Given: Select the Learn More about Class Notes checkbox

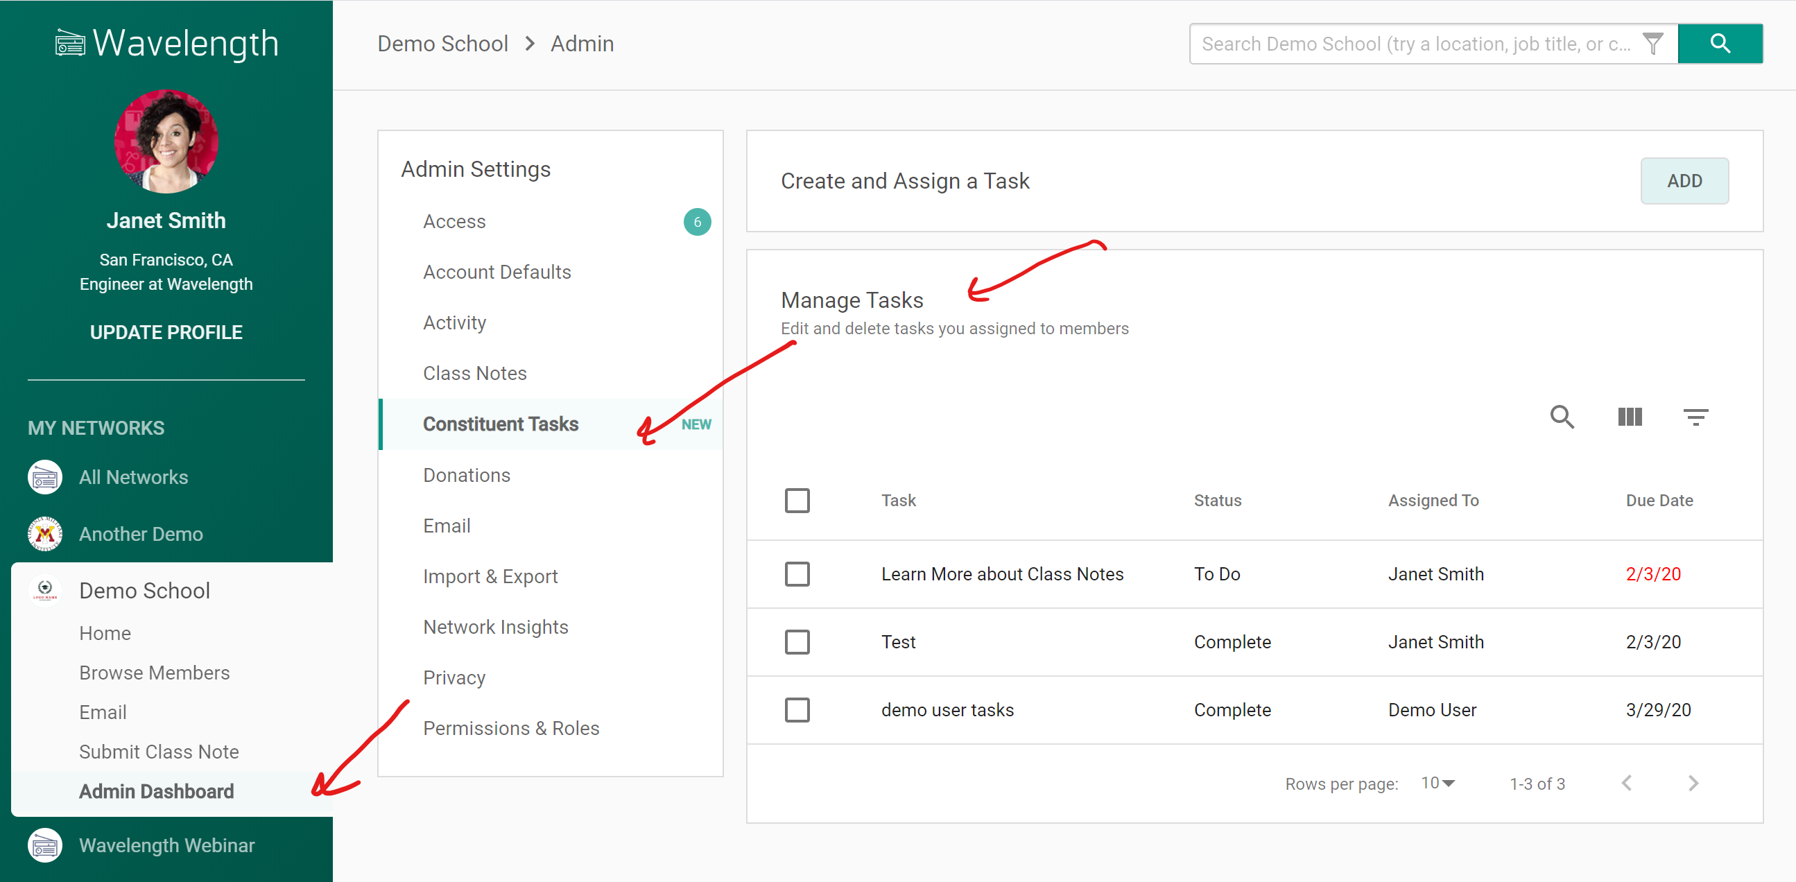Looking at the screenshot, I should (x=797, y=574).
